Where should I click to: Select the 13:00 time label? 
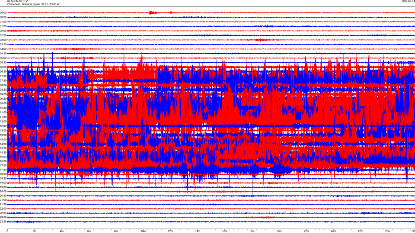point(3,130)
